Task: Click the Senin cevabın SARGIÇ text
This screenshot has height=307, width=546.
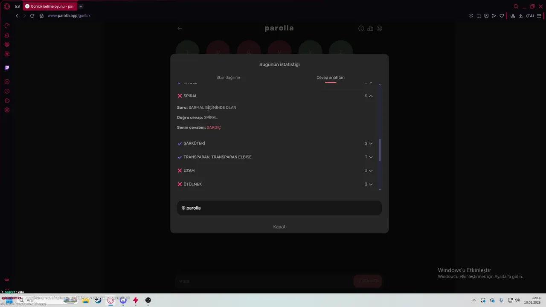Action: [x=199, y=127]
